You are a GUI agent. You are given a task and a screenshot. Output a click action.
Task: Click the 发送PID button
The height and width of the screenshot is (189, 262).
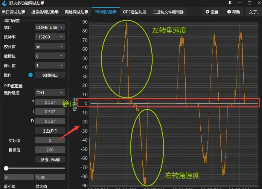pyautogui.click(x=50, y=131)
